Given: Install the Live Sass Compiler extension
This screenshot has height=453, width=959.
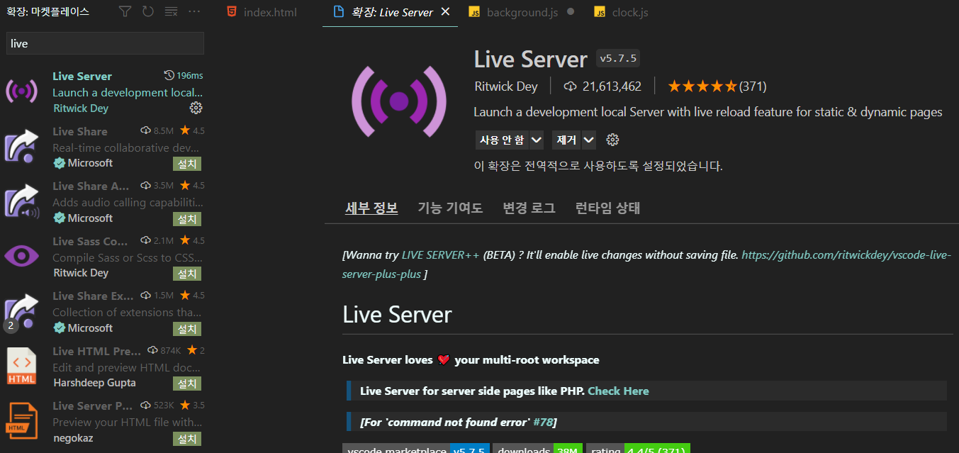Looking at the screenshot, I should click(187, 274).
